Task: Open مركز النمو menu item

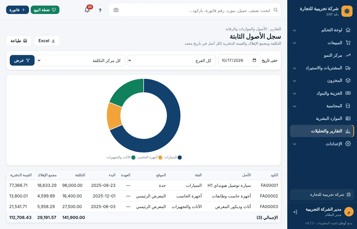Action: pos(322,55)
